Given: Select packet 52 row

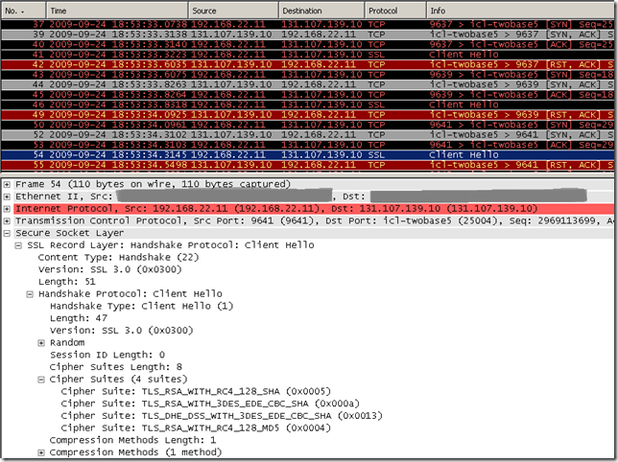Looking at the screenshot, I should [x=307, y=134].
